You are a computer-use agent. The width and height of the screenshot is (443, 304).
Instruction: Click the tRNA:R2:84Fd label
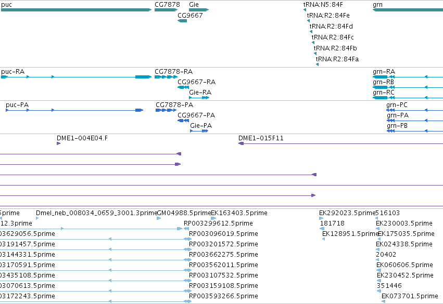(x=331, y=27)
